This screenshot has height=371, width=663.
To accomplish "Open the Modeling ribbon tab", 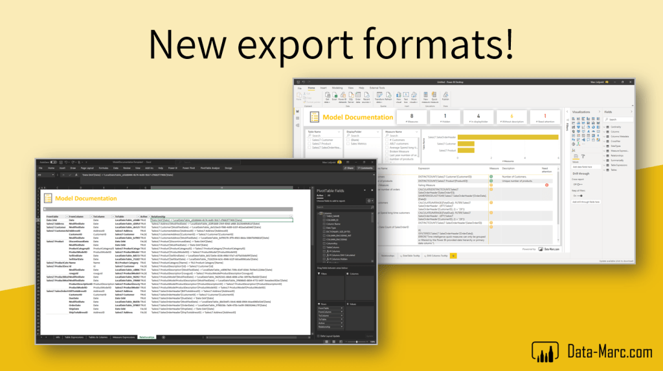I will point(337,87).
